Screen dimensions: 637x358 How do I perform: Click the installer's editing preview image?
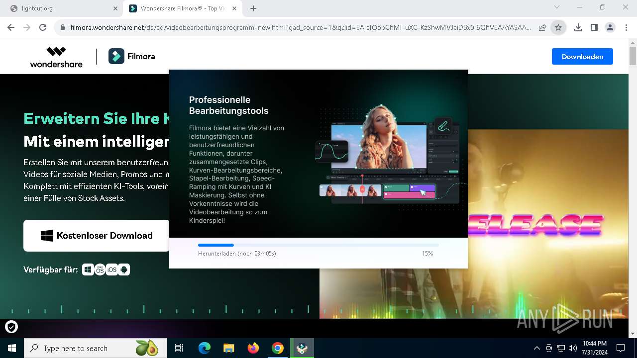[391, 154]
